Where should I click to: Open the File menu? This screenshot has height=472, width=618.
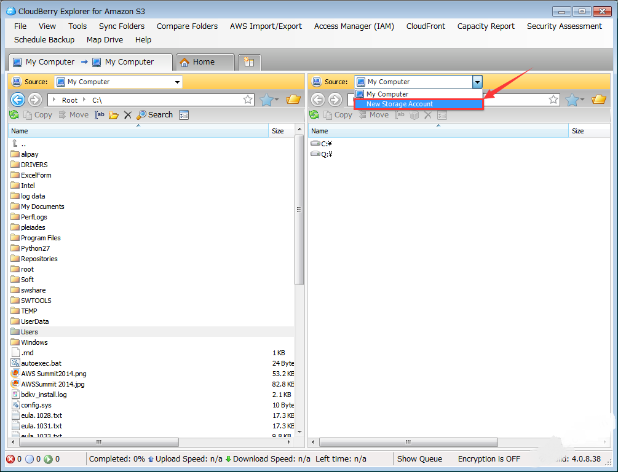(20, 26)
